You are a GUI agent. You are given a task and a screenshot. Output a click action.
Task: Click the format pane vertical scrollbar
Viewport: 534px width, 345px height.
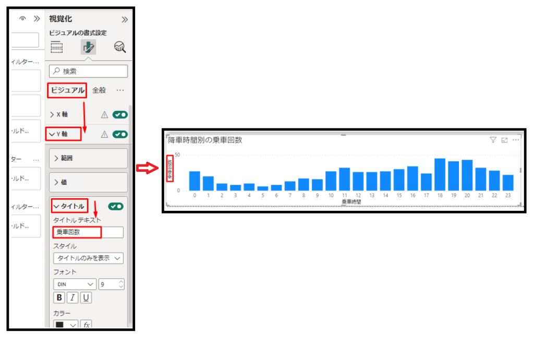130,215
